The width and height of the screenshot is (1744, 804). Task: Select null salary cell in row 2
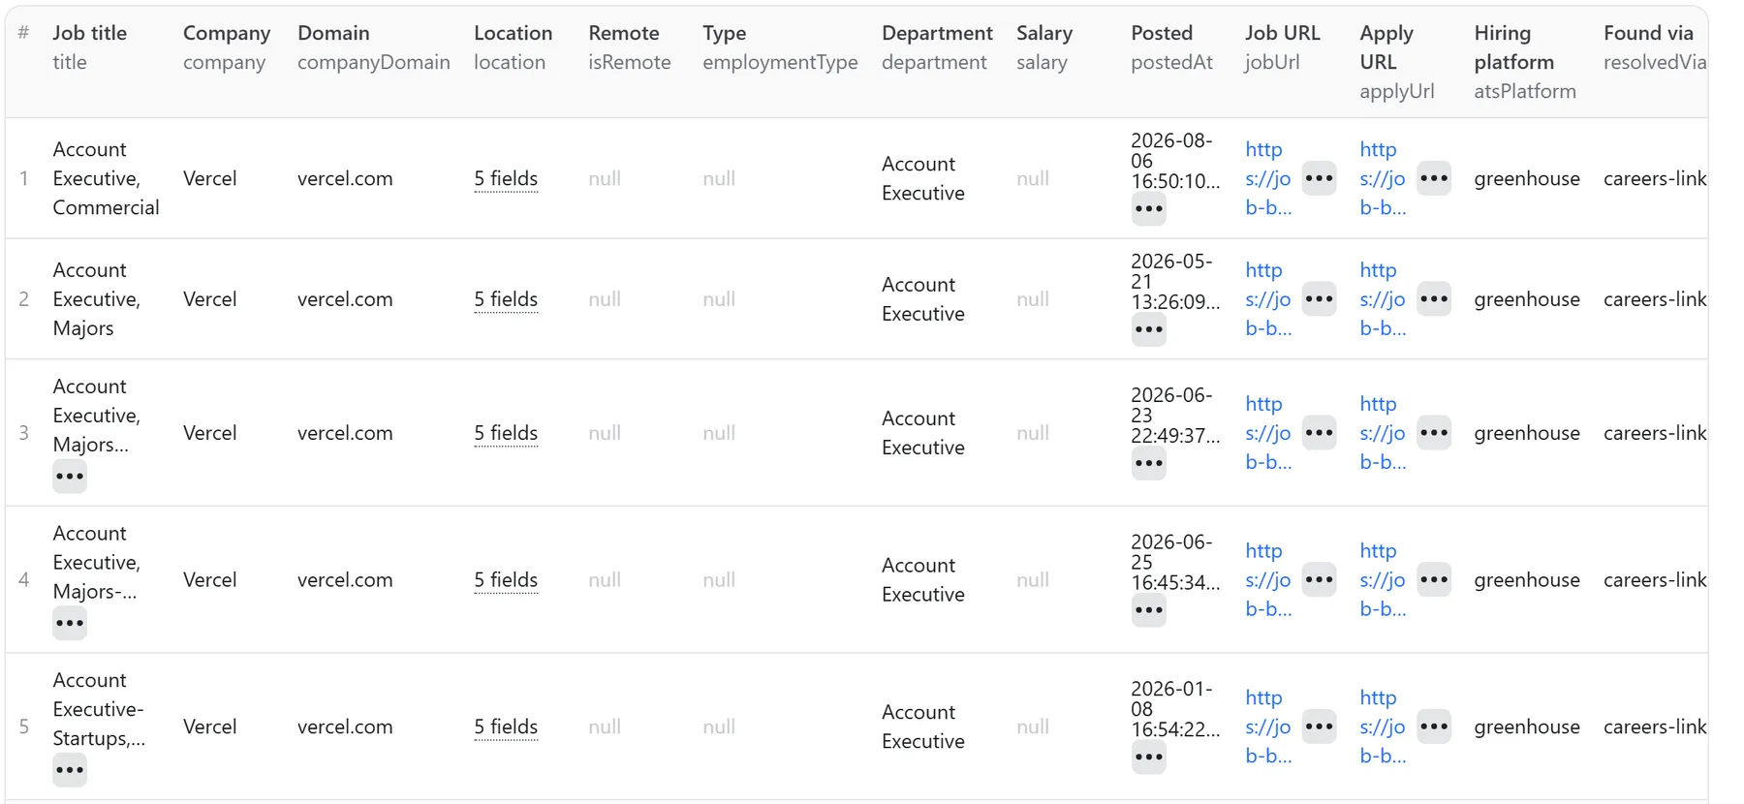click(1033, 299)
